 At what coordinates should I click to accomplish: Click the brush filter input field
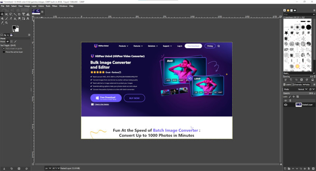click(298, 14)
